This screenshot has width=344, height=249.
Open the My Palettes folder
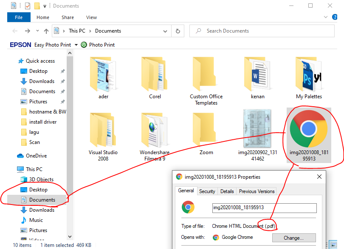tap(309, 77)
